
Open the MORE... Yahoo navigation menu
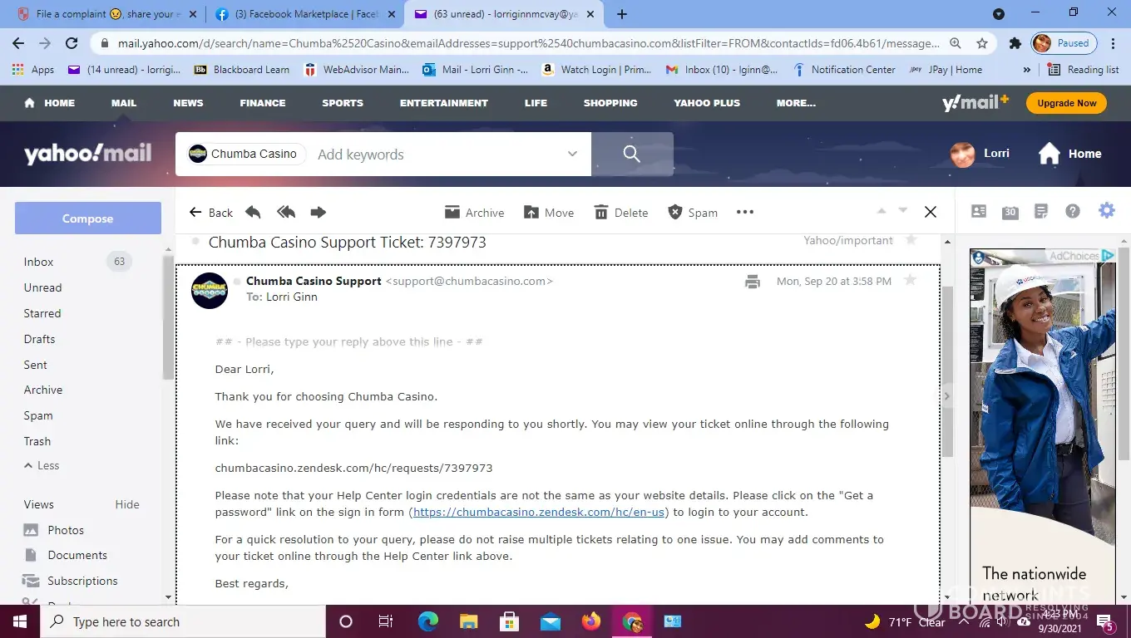coord(796,103)
